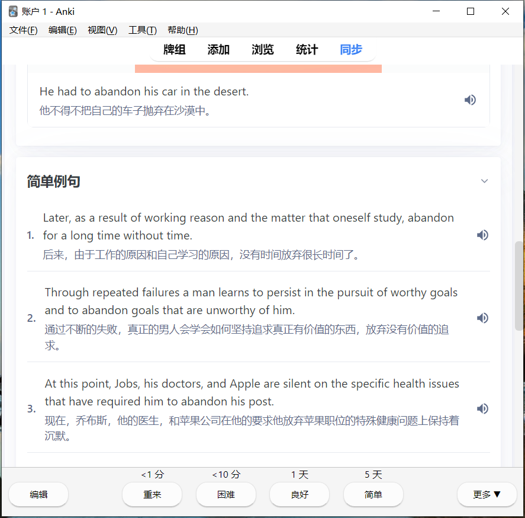
Task: Rate the card as 困难
Action: coord(226,494)
